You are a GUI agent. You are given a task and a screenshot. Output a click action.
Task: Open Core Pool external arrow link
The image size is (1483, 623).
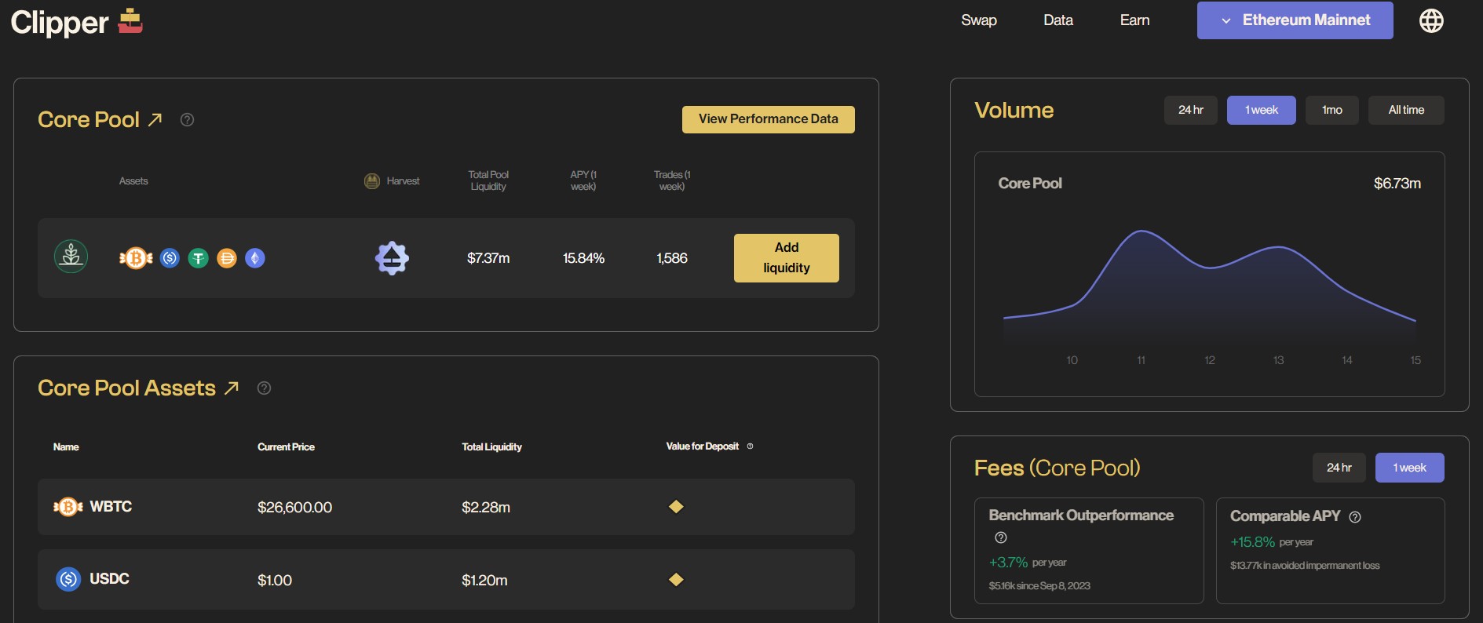[x=155, y=119]
